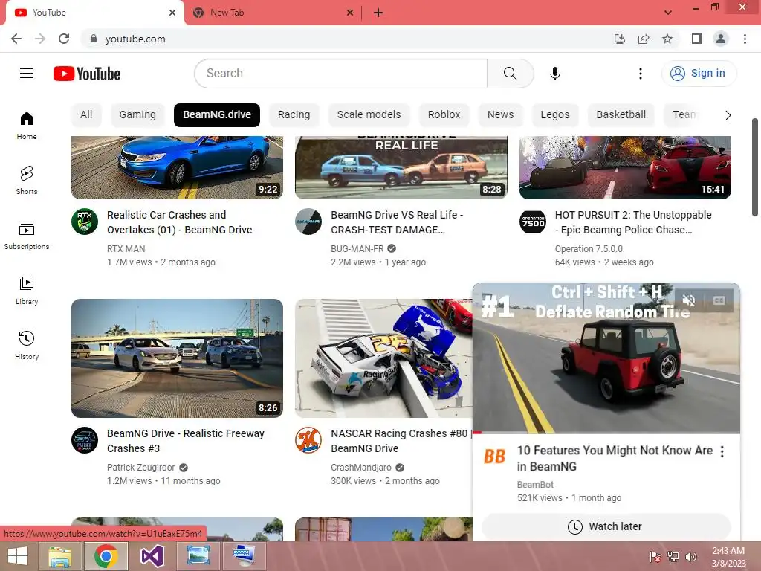The width and height of the screenshot is (761, 571).
Task: Open Chrome three-dot menu
Action: (745, 39)
